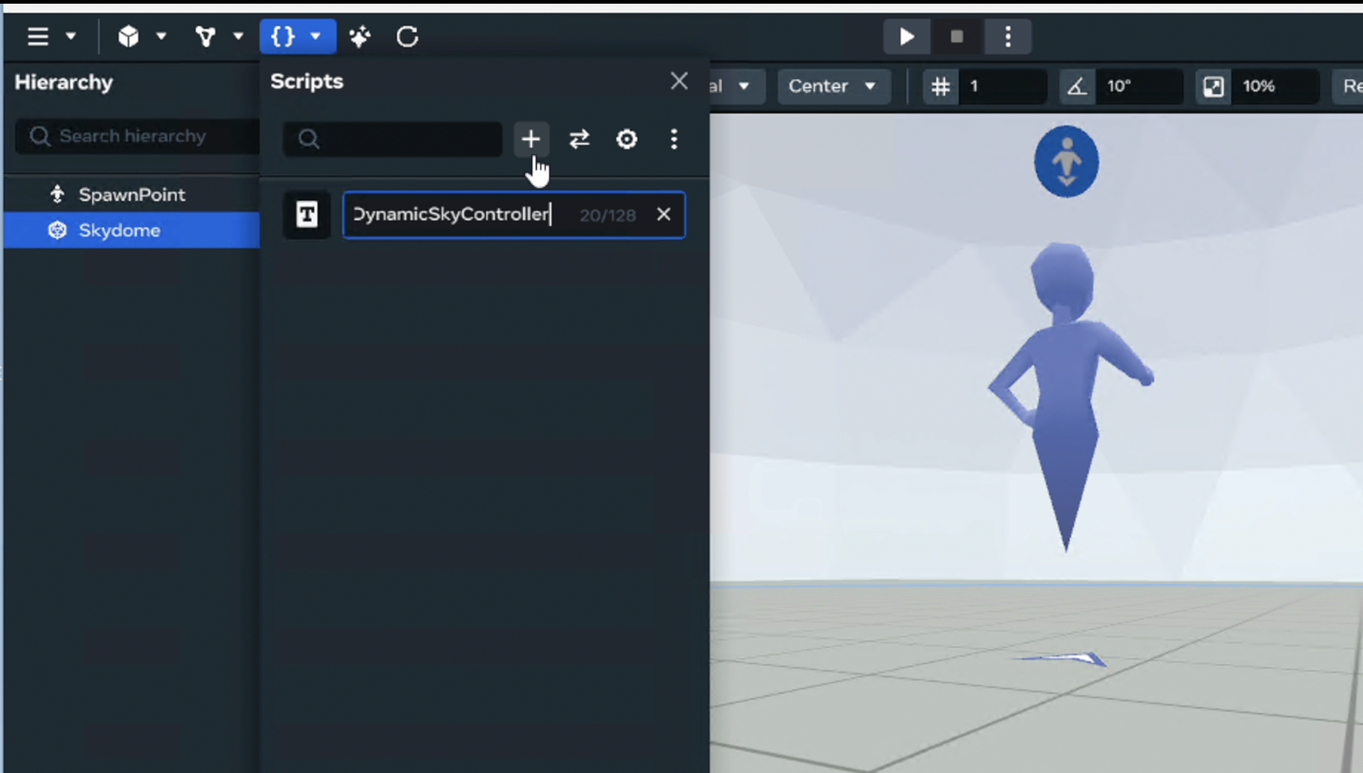Screen dimensions: 1363x773
Task: Click the swap arrows icon in Scripts
Action: (x=579, y=139)
